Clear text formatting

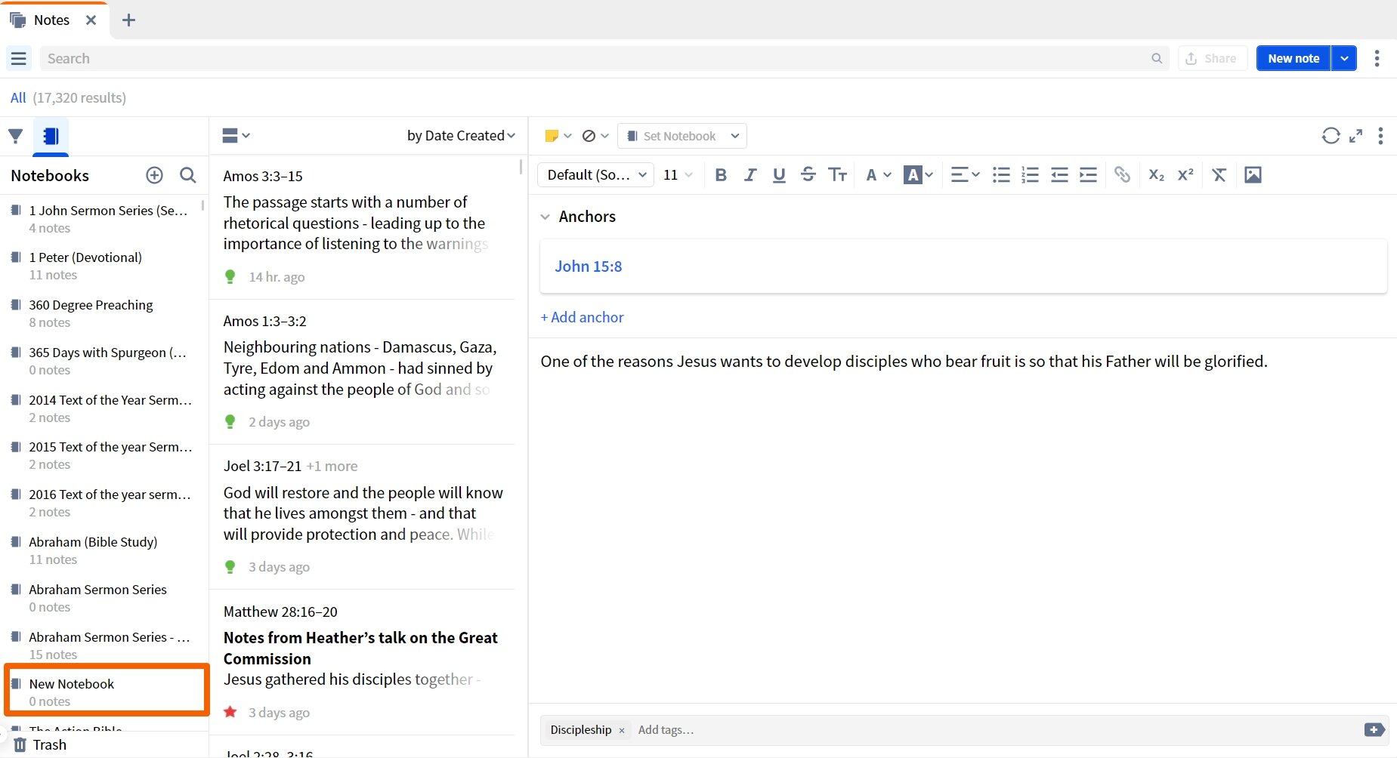click(x=1219, y=175)
